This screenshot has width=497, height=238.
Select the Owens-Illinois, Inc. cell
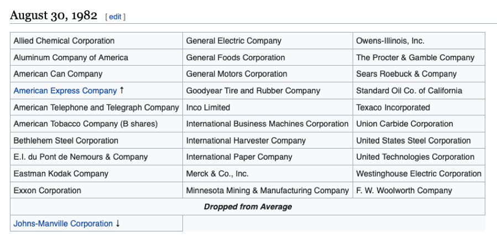(x=390, y=41)
